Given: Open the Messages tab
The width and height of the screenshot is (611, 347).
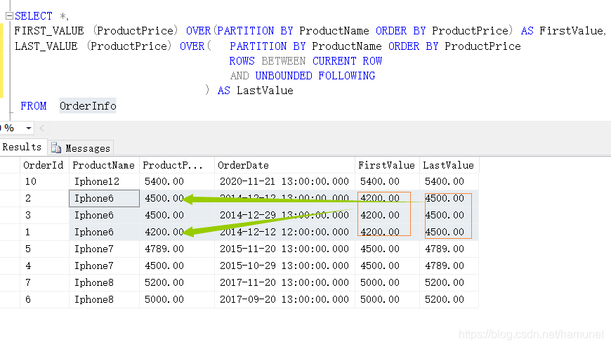Looking at the screenshot, I should click(x=87, y=148).
